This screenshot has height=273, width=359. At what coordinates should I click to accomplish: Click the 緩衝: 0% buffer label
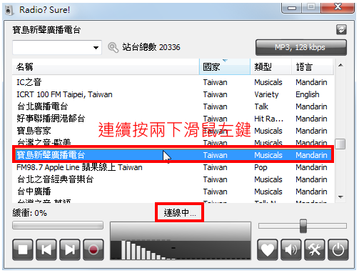pos(30,213)
